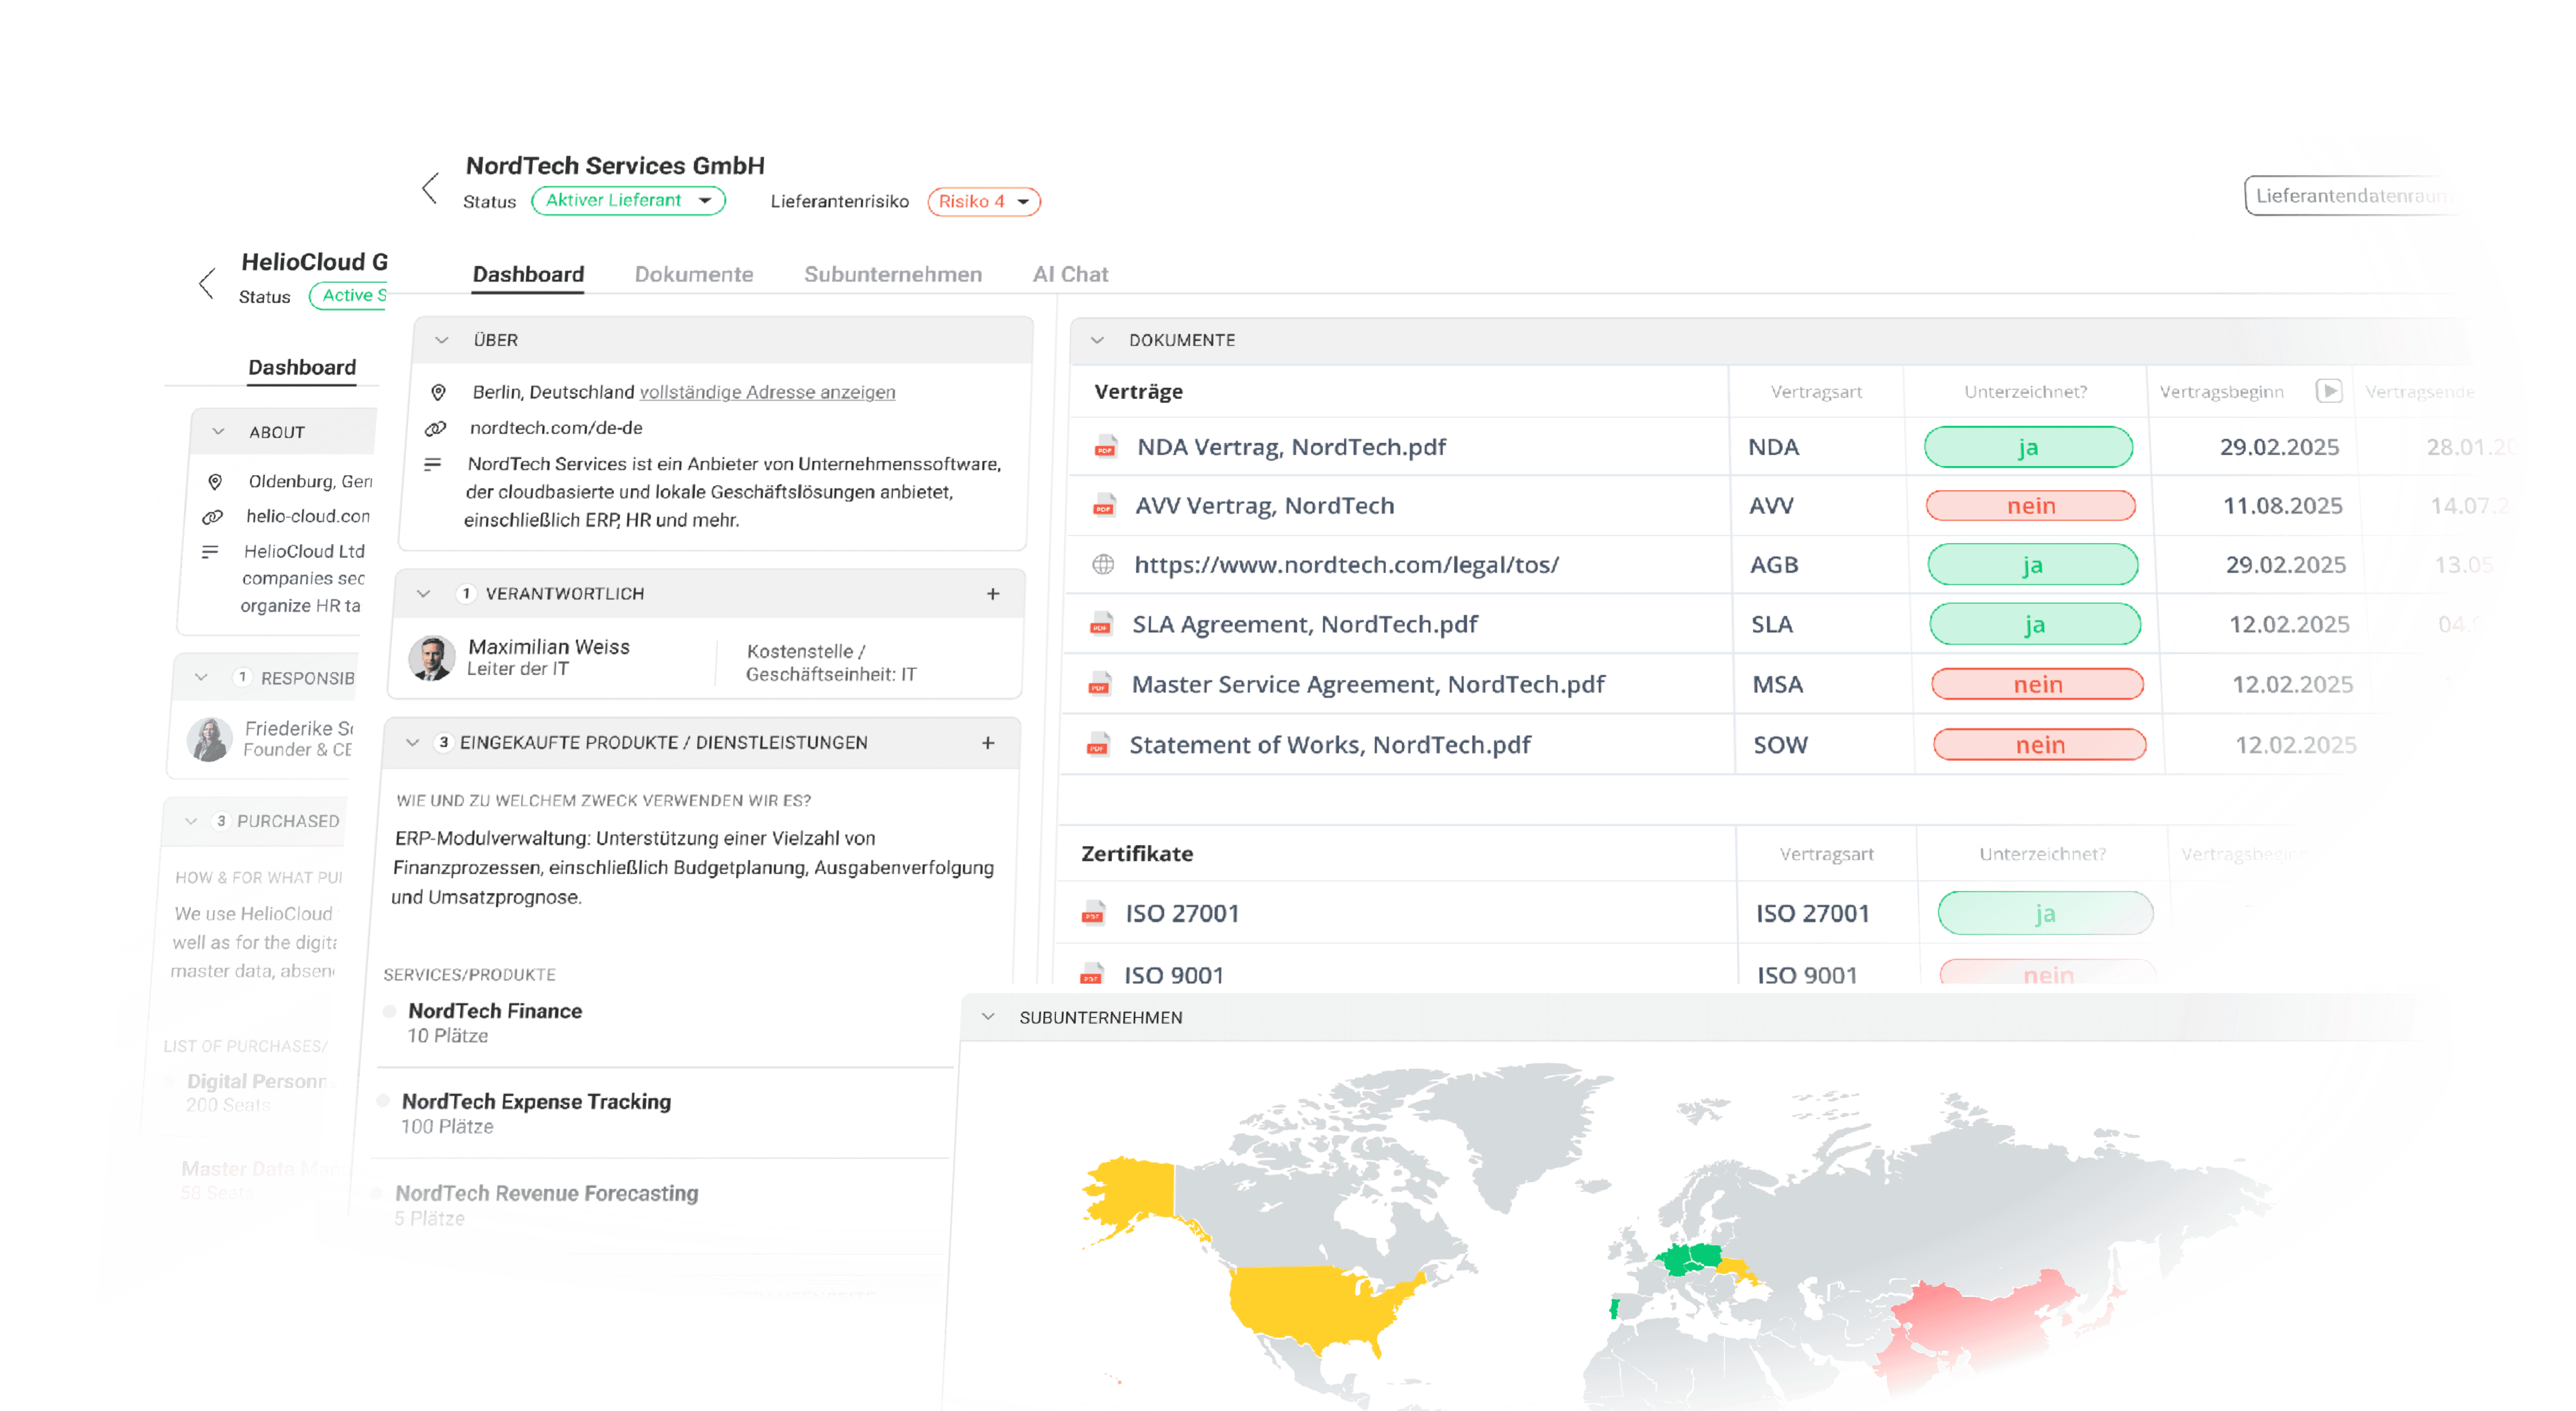Click Maximilian Weiss profile photo

click(432, 659)
